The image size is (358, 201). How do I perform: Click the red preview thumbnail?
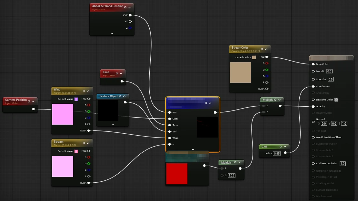177,174
